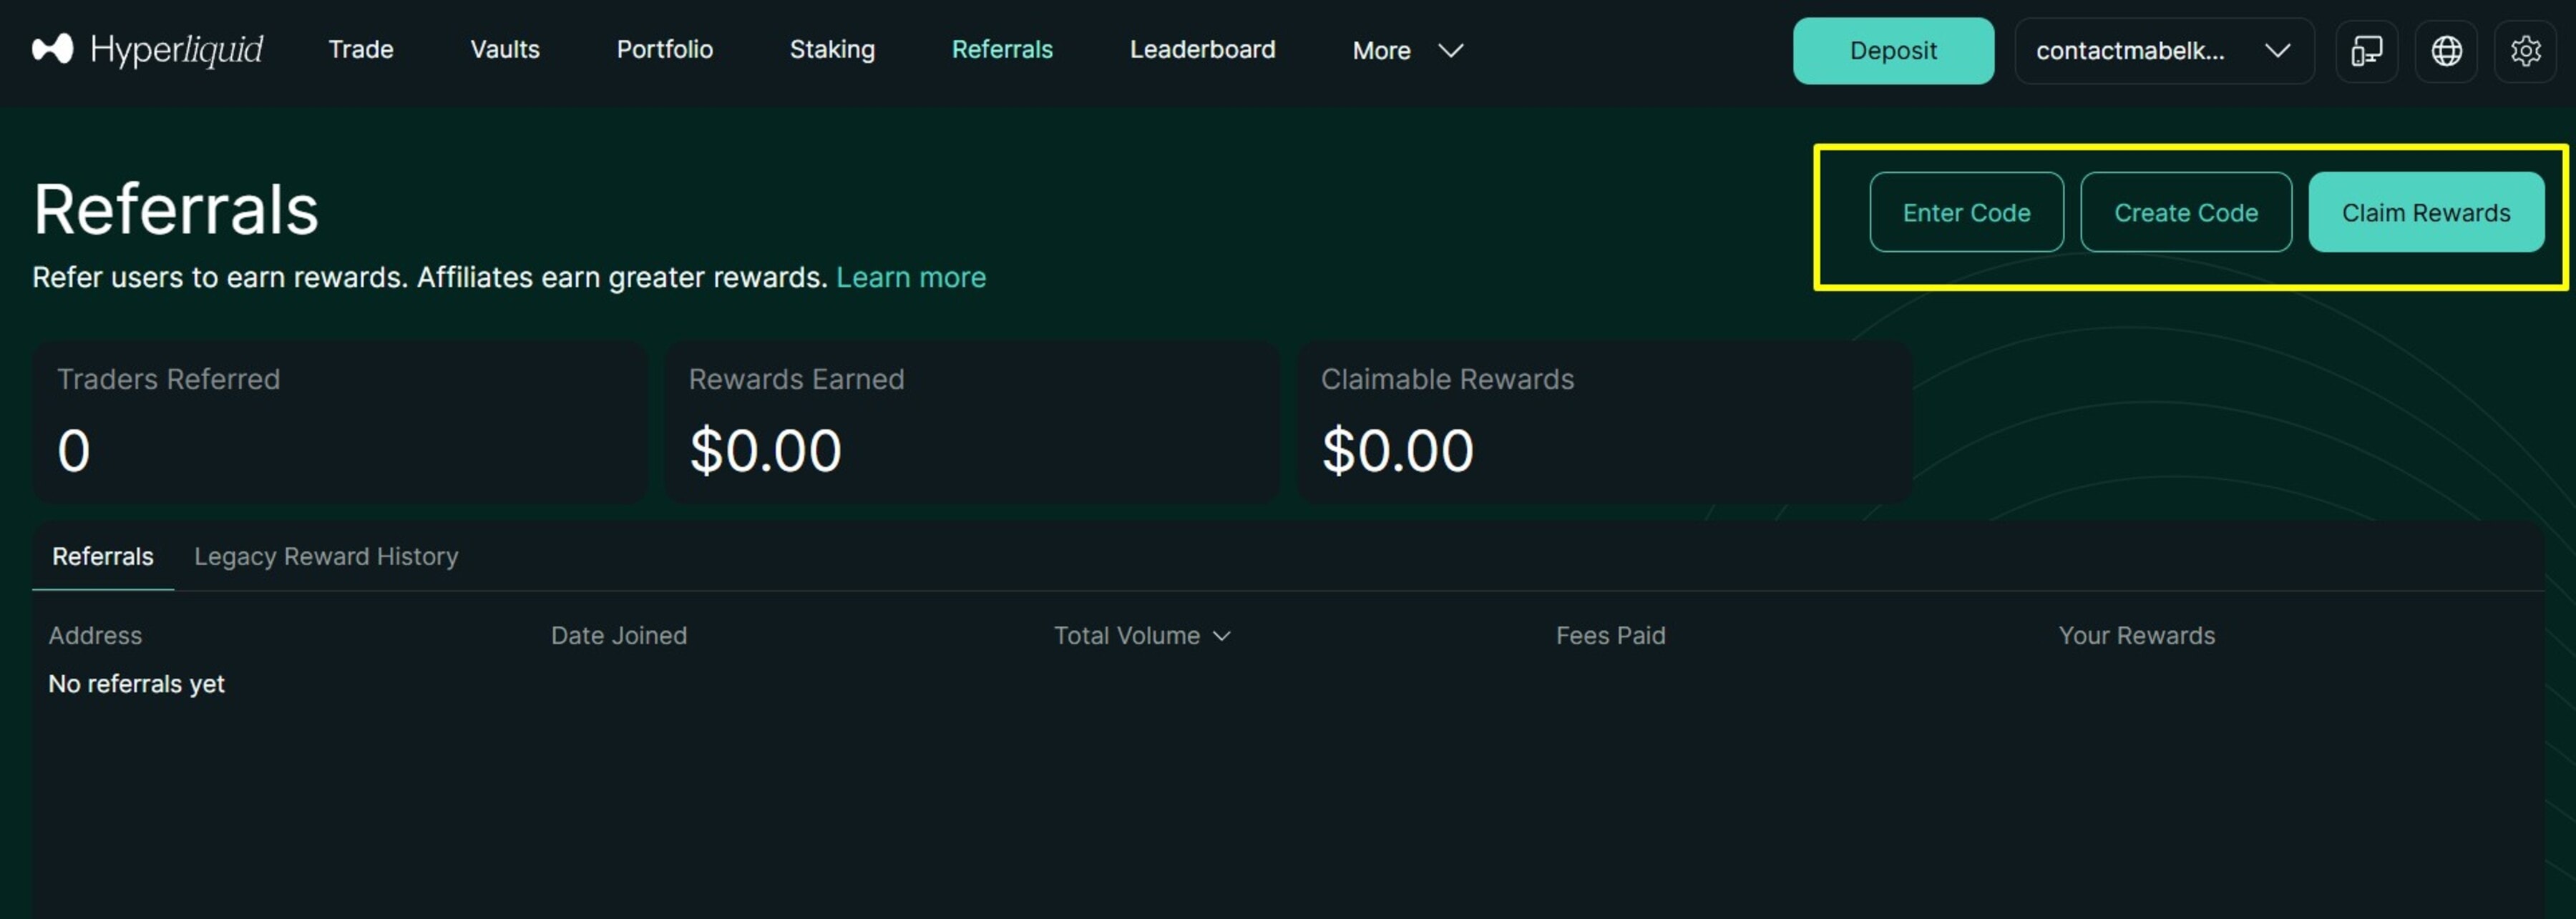Open the settings gear icon

point(2525,51)
